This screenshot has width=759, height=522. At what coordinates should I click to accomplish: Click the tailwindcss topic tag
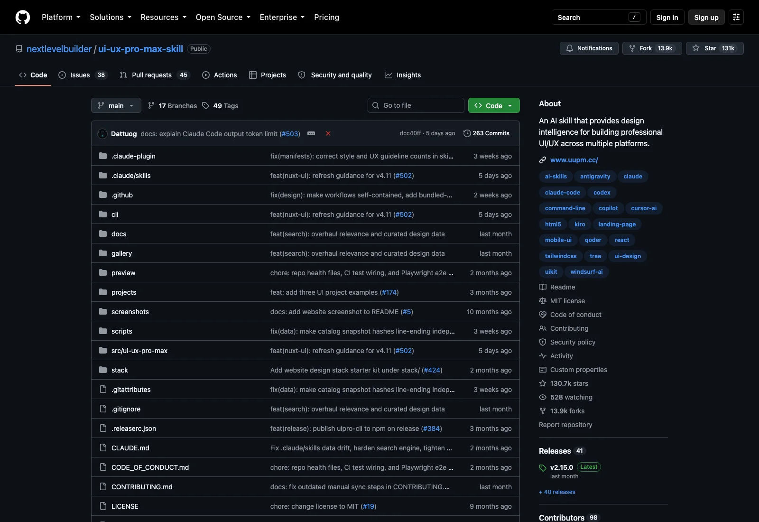click(x=561, y=256)
